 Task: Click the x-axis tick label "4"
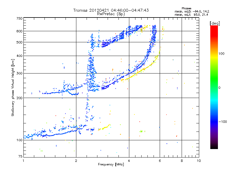point(129,161)
